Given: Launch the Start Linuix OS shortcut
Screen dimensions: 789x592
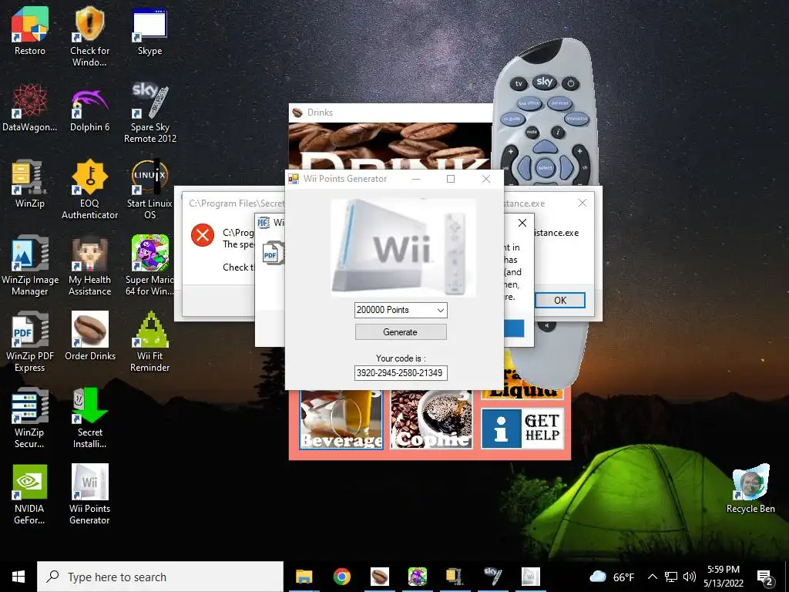Looking at the screenshot, I should pyautogui.click(x=149, y=190).
